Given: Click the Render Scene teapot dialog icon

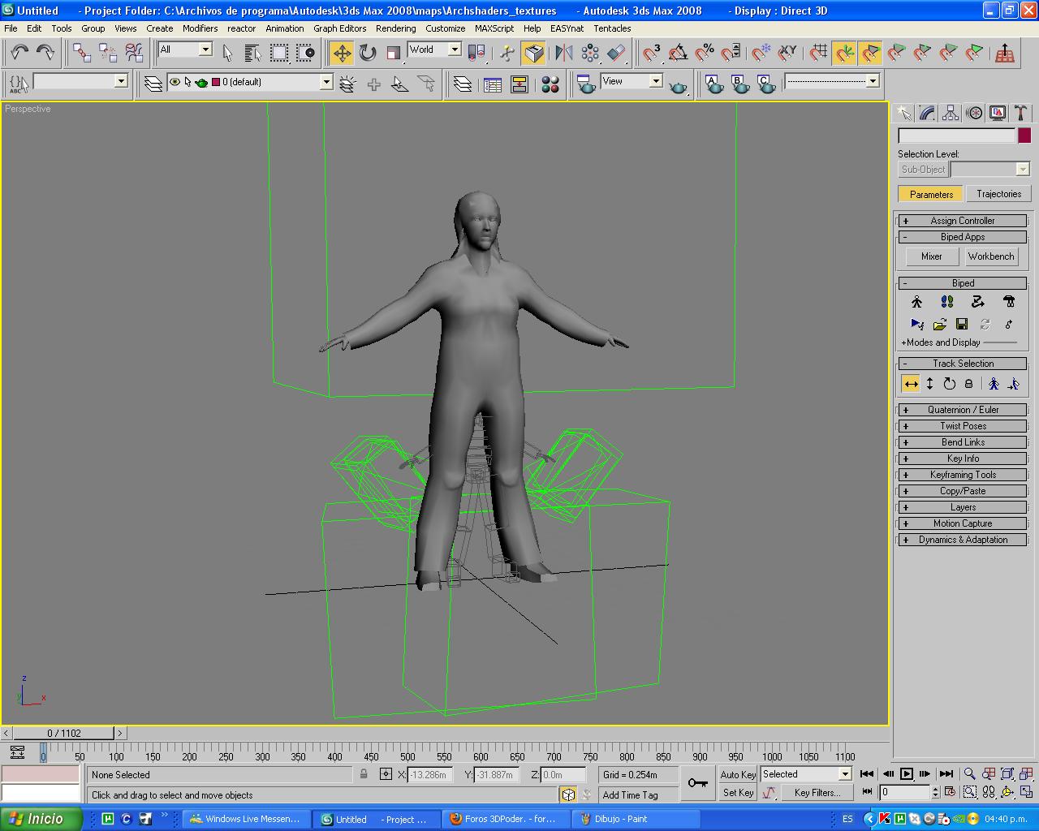Looking at the screenshot, I should (x=584, y=84).
